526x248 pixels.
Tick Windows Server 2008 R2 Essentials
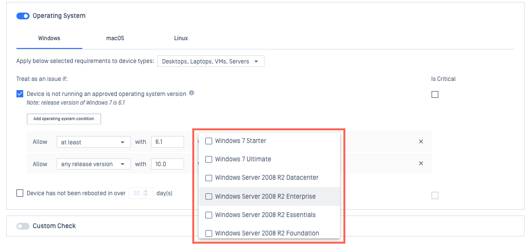(209, 215)
